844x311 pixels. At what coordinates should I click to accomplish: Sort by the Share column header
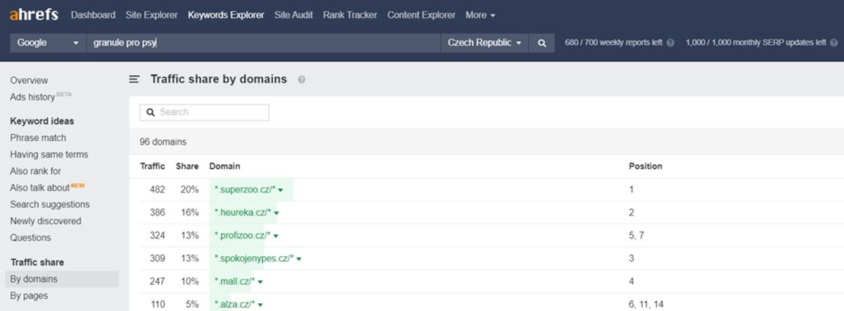pos(187,166)
